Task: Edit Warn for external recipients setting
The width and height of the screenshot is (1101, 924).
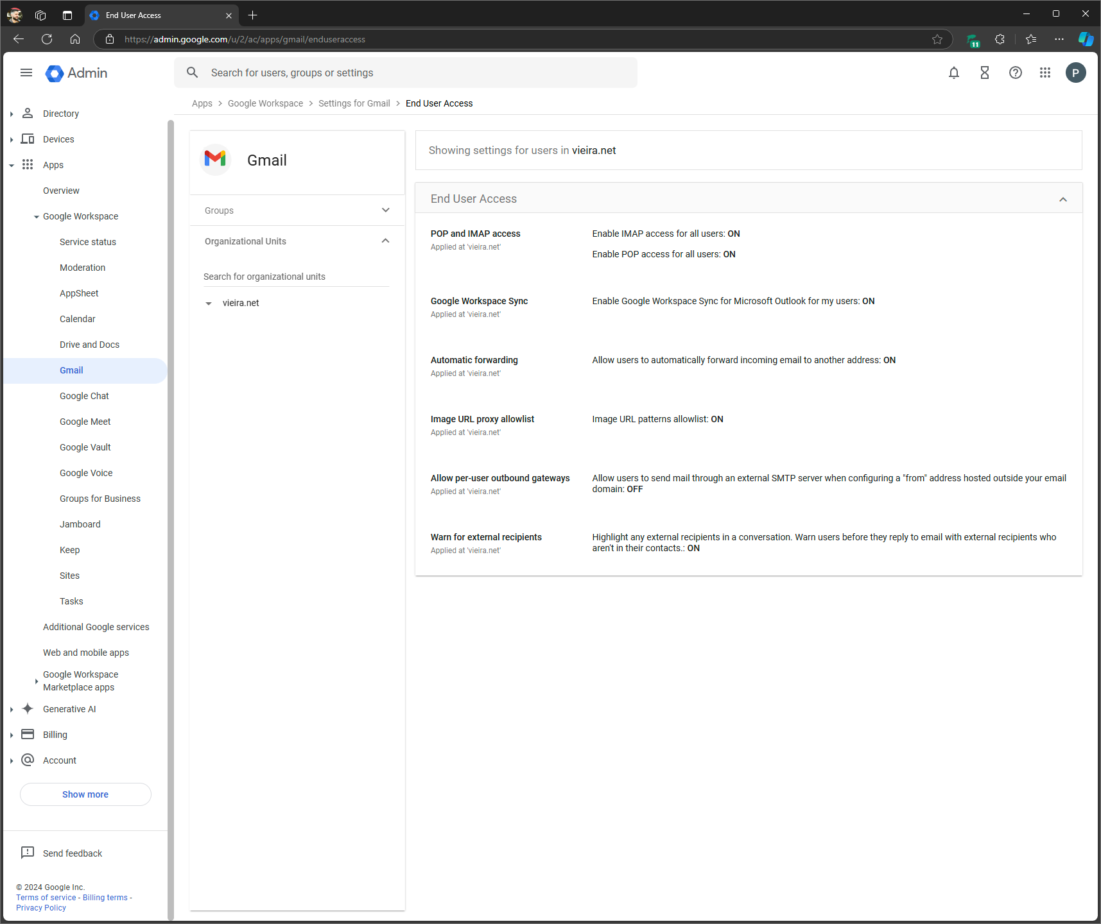Action: [x=749, y=543]
